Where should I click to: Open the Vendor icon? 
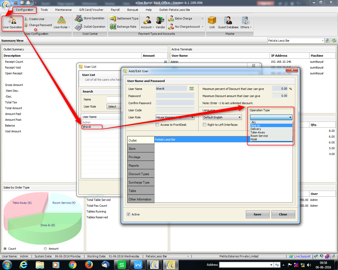pyautogui.click(x=160, y=20)
